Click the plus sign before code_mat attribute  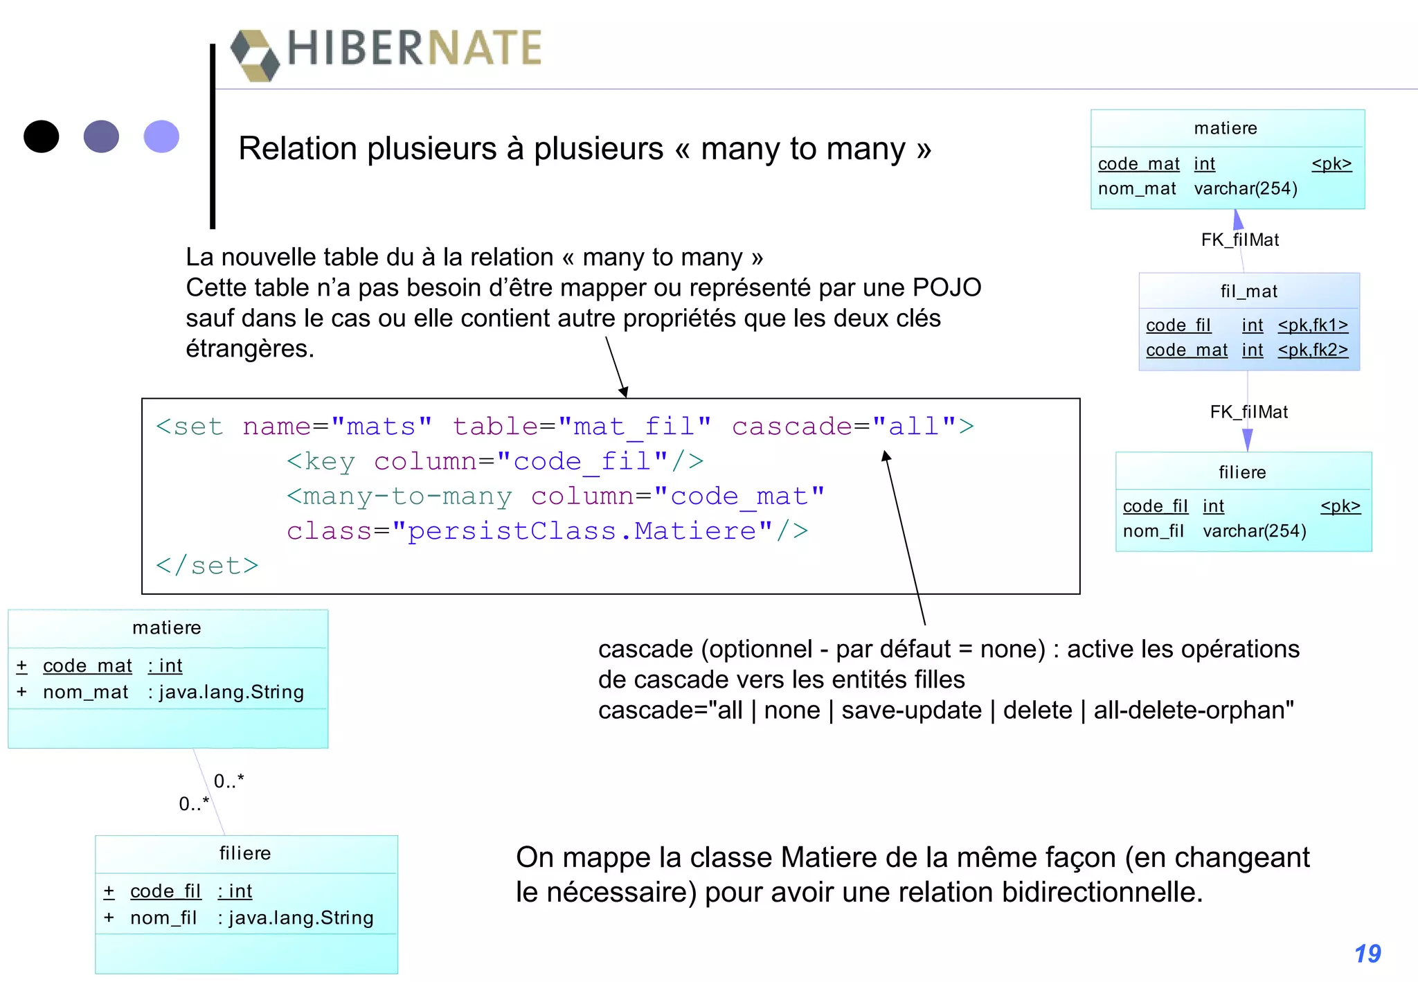[x=22, y=666]
